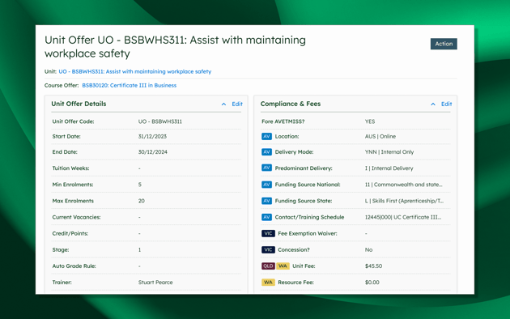Click the WA badge next to Unit Fee

click(x=283, y=266)
